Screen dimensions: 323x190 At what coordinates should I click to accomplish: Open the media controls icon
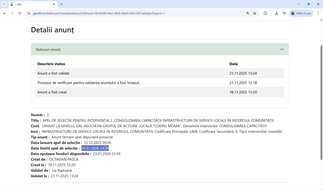[x=284, y=13]
